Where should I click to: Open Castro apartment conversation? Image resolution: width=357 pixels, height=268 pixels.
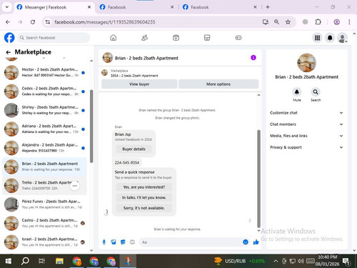click(x=44, y=223)
